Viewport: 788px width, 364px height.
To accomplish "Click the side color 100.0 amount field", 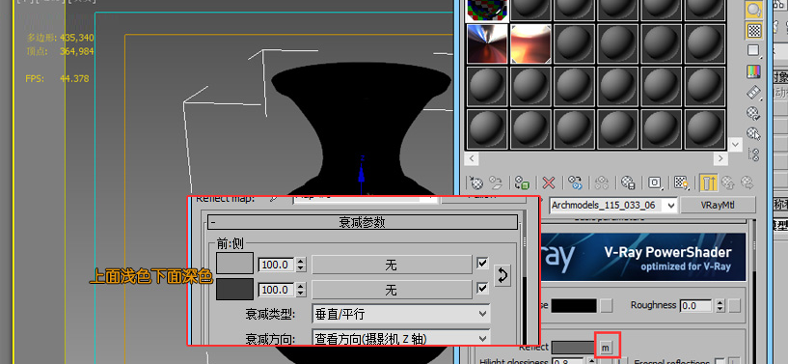I will (x=276, y=290).
